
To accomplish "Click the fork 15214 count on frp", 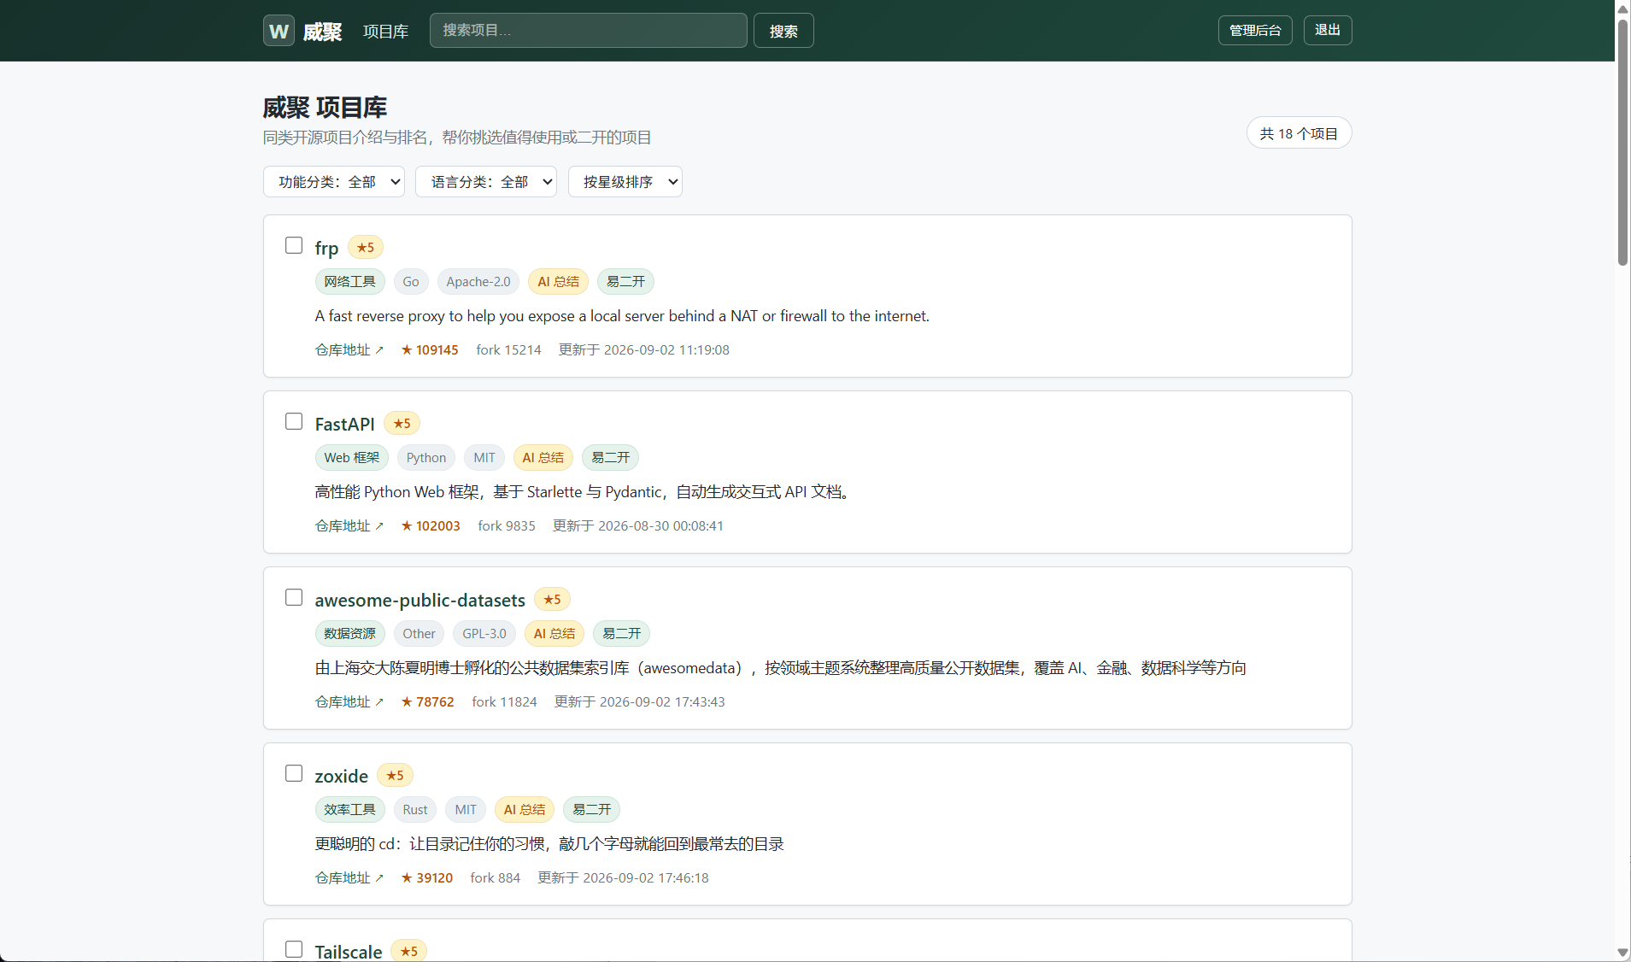I will tap(508, 350).
